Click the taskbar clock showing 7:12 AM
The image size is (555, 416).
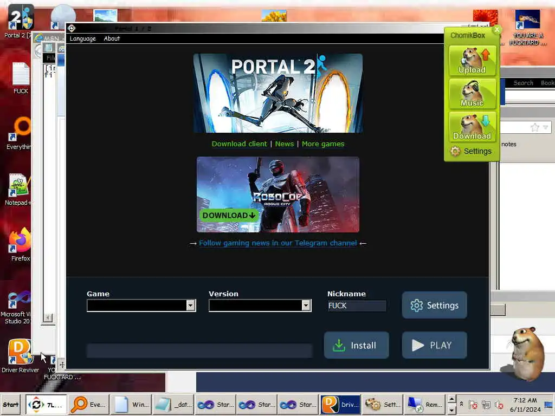point(525,405)
